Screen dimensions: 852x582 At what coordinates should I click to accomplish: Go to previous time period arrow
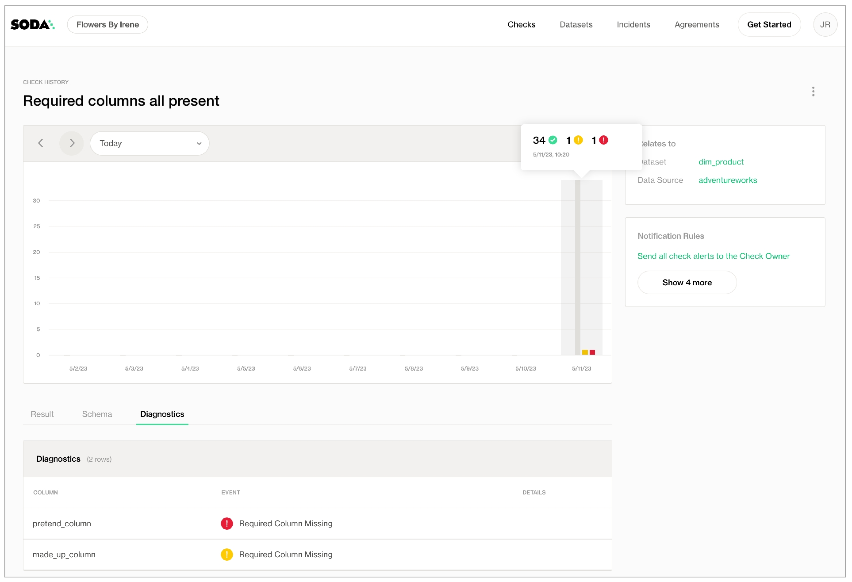(x=41, y=143)
